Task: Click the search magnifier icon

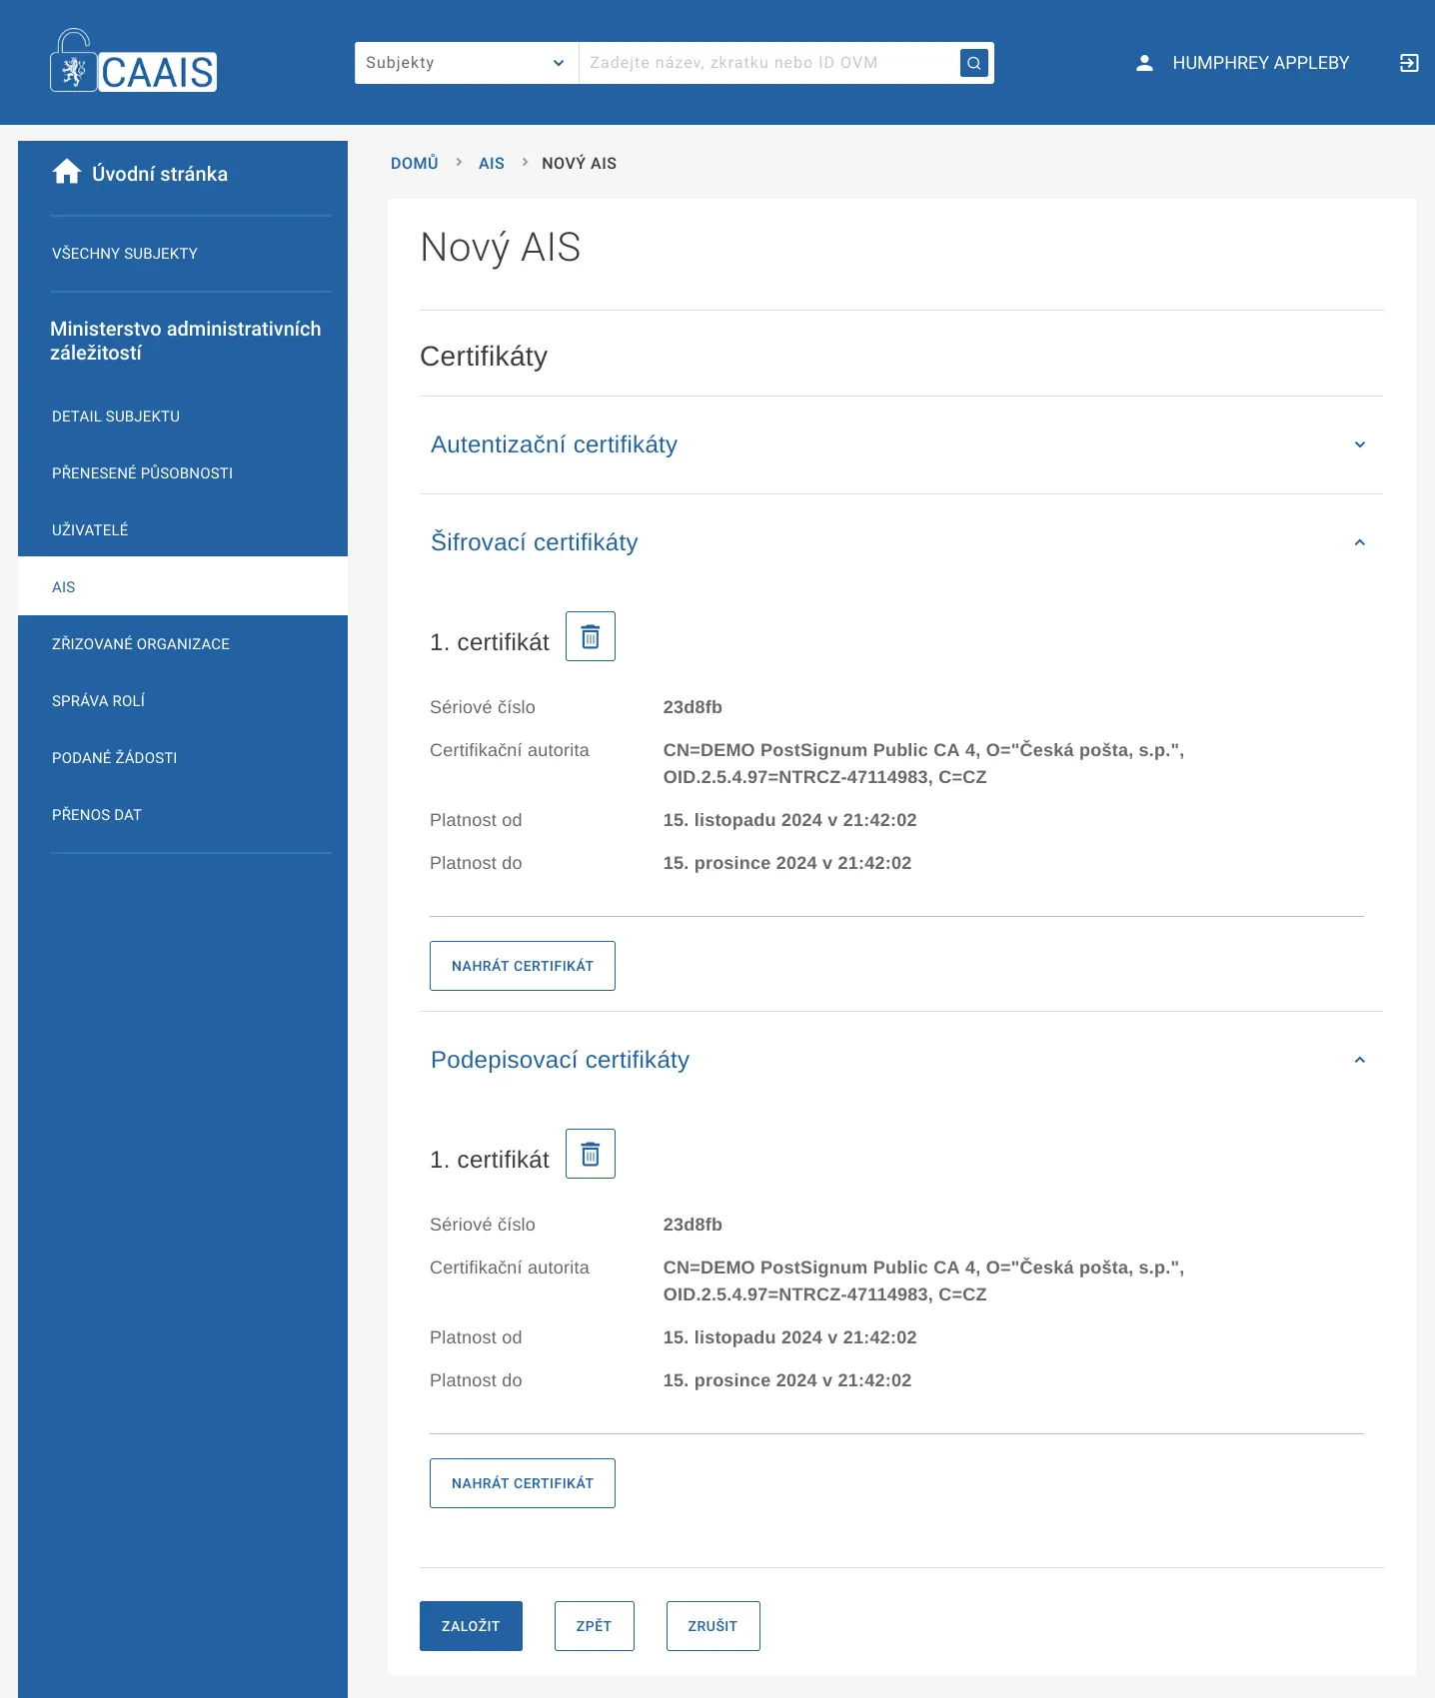Action: [973, 63]
